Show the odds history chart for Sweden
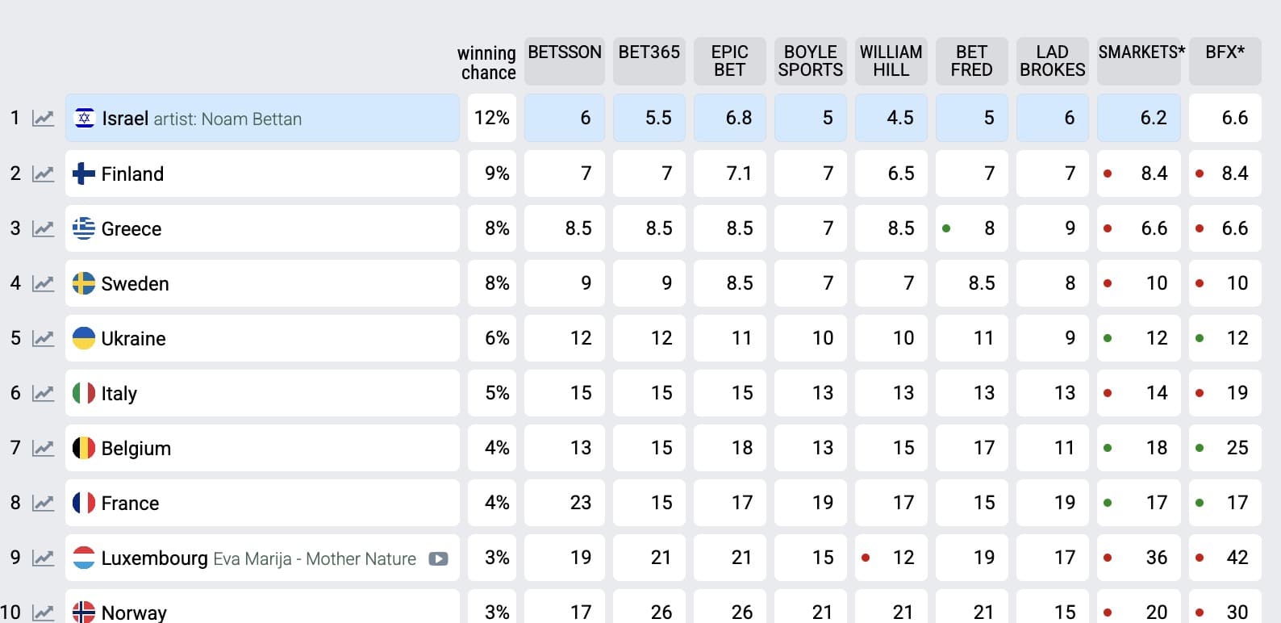The image size is (1281, 623). pyautogui.click(x=43, y=283)
